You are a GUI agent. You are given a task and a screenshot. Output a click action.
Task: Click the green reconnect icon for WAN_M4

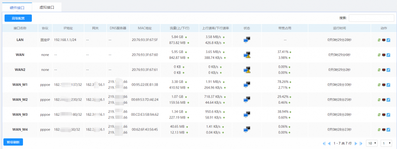379,130
